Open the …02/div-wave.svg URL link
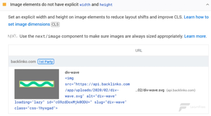211x116 pixels. pyautogui.click(x=150, y=90)
